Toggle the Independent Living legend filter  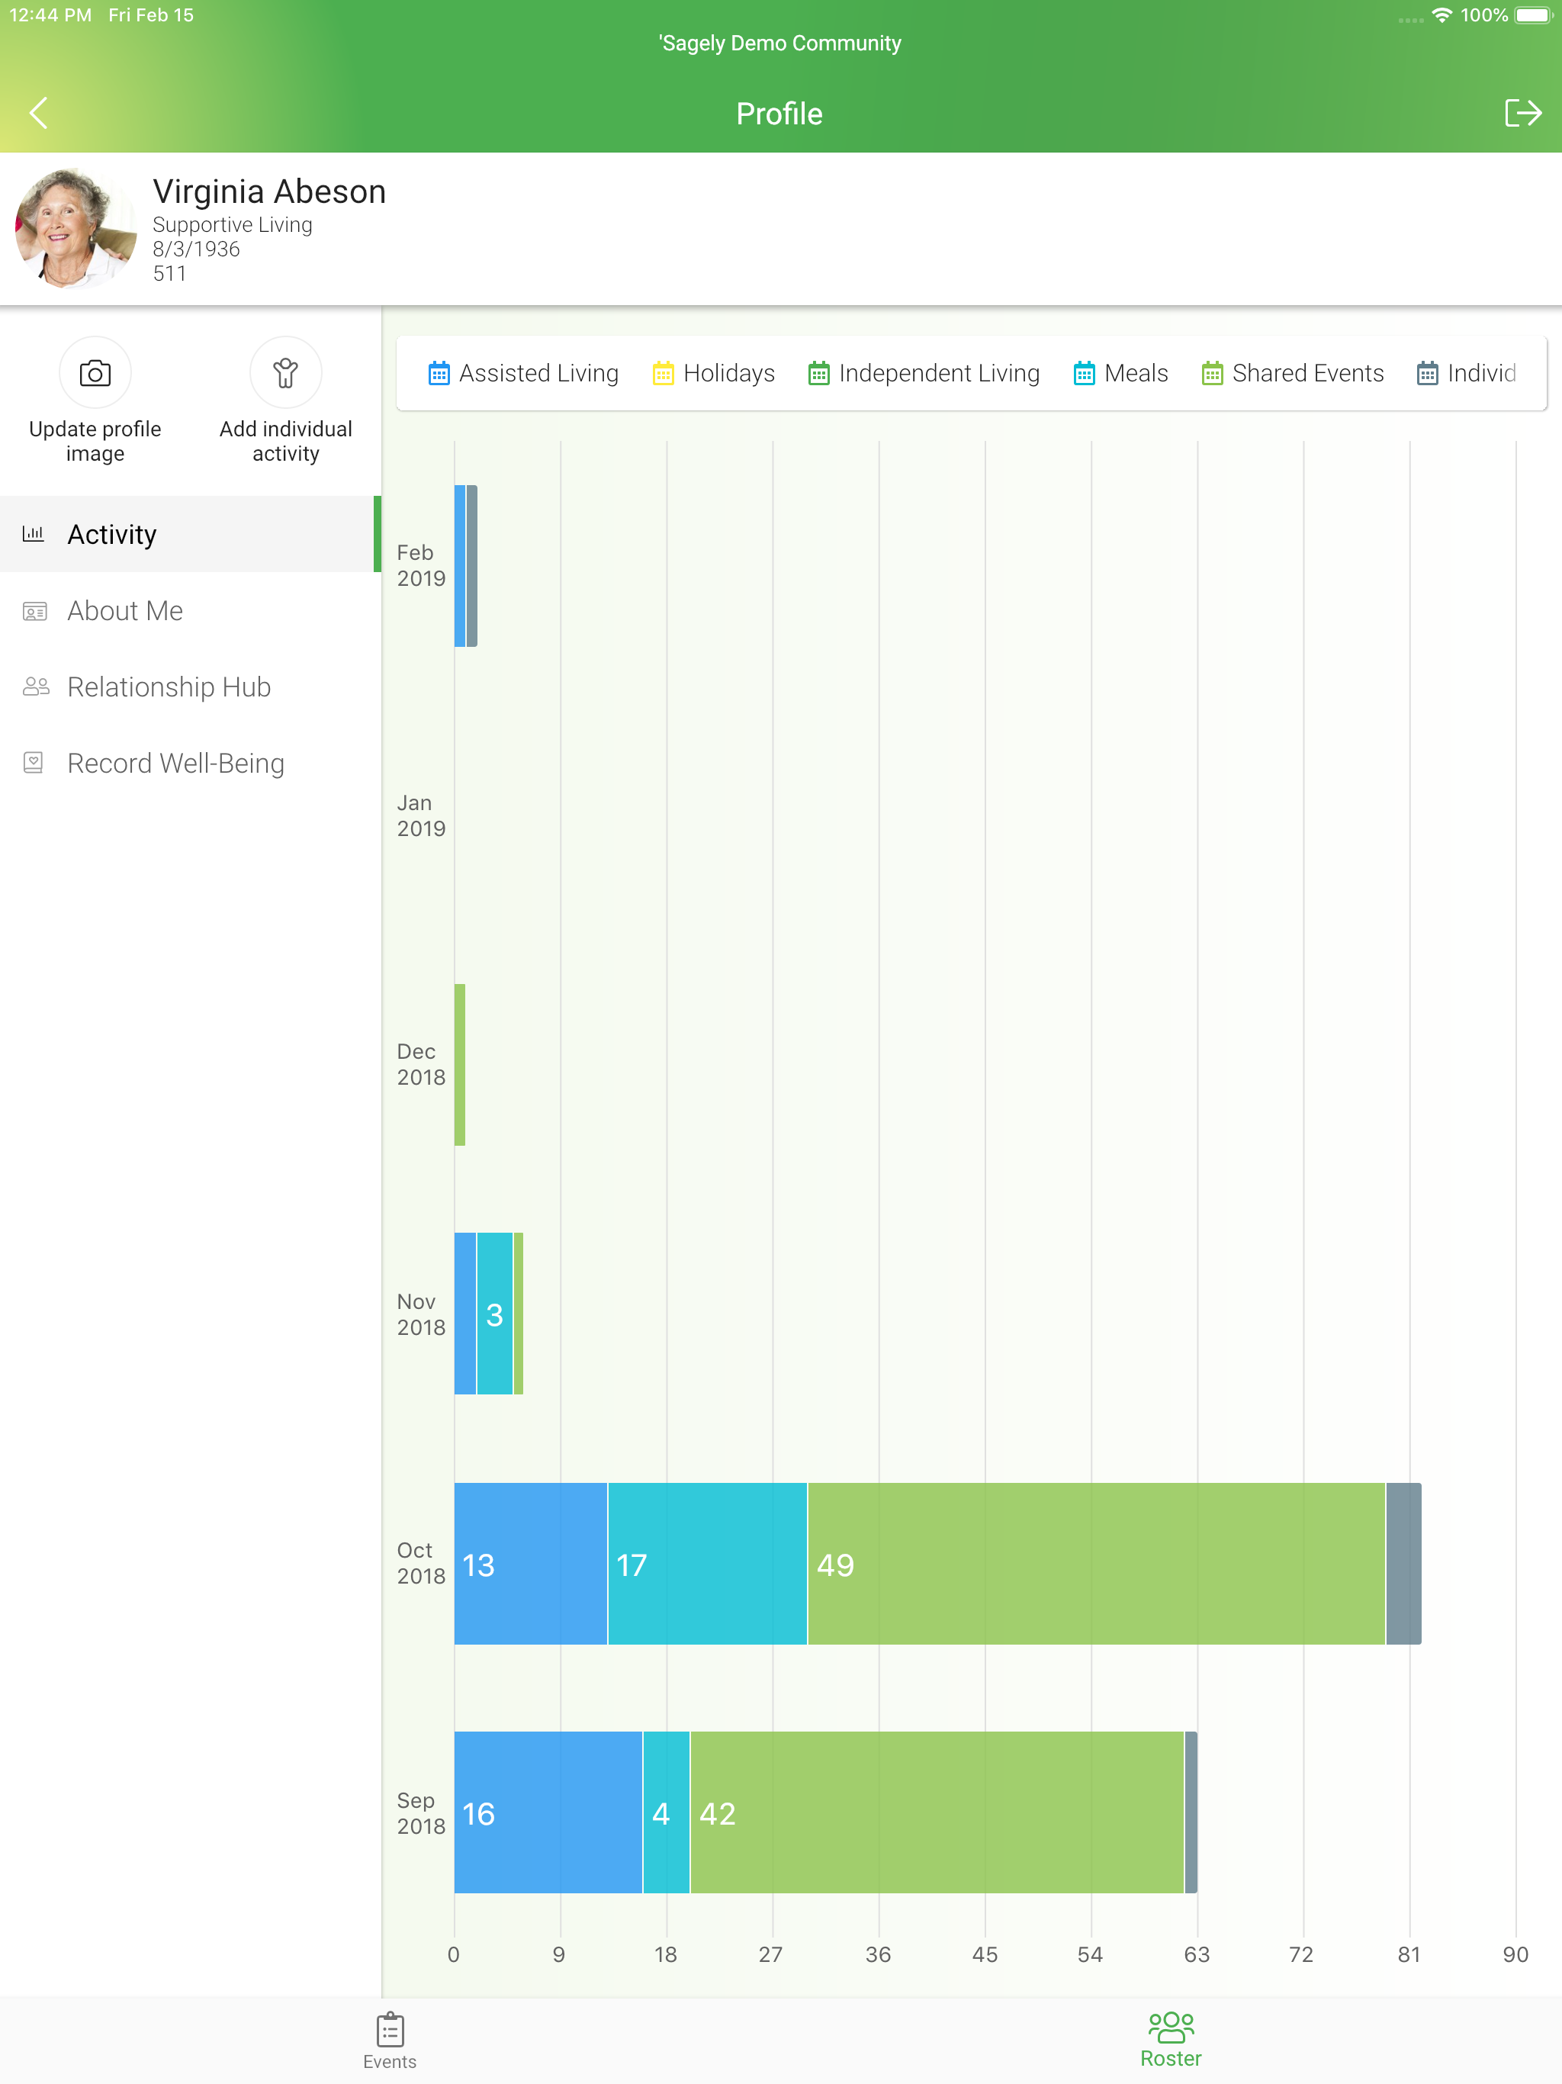(x=924, y=373)
